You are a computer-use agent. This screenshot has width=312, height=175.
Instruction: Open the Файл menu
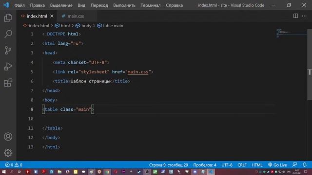click(19, 5)
